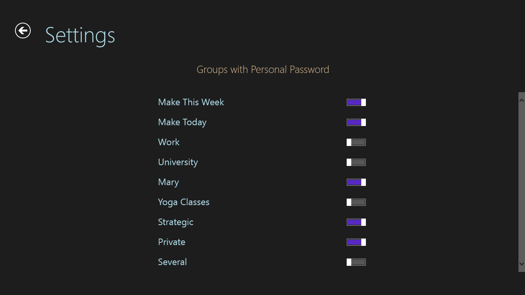Select the Yoga Classes group label
The width and height of the screenshot is (525, 295).
184,202
